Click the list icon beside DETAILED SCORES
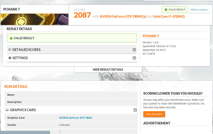 [10, 50]
